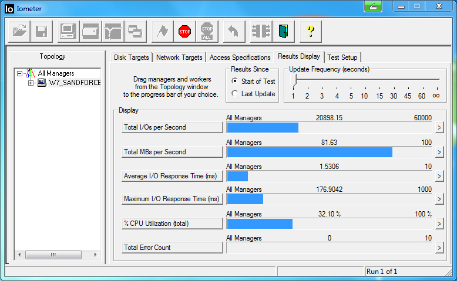Go to the Test Setup tab
457x281 pixels.
click(x=342, y=57)
